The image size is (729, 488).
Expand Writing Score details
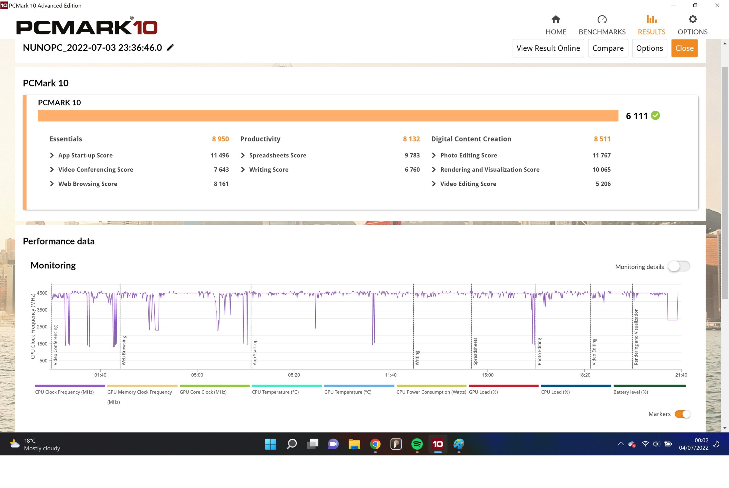[x=243, y=170]
